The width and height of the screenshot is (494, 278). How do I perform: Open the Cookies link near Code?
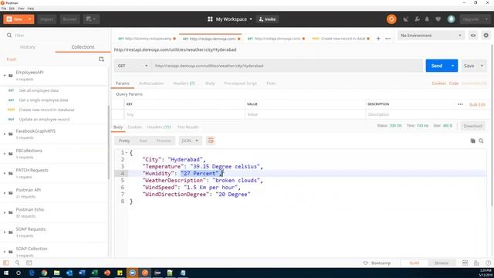click(438, 83)
